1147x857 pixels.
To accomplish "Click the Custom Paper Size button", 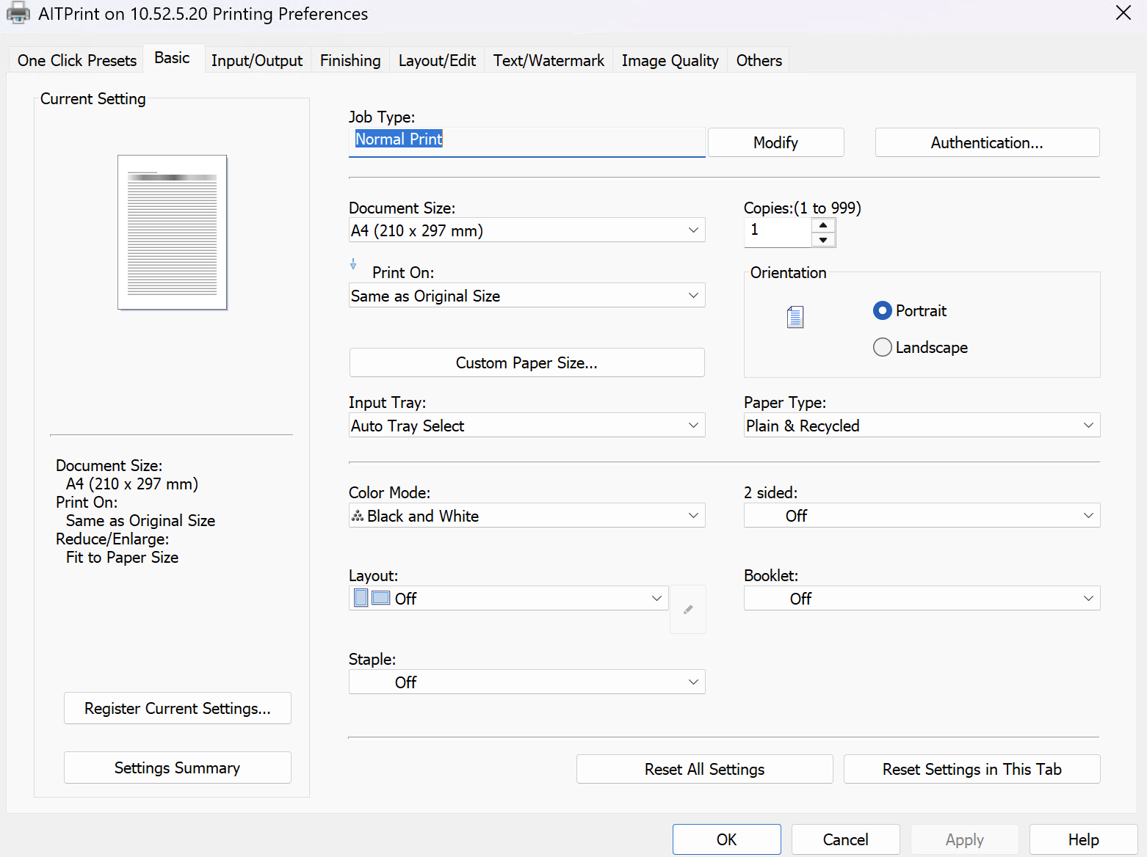I will (527, 362).
